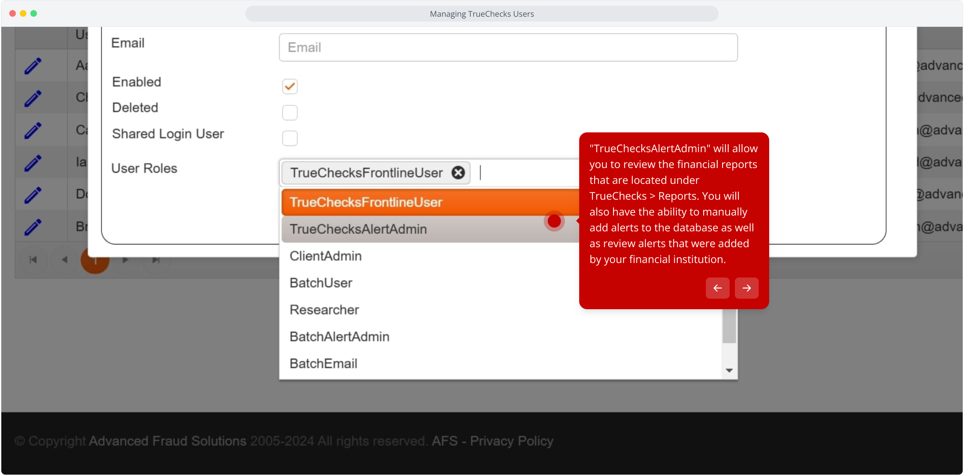Select TrueChecksFrontlineUser in the roles list

coord(431,202)
